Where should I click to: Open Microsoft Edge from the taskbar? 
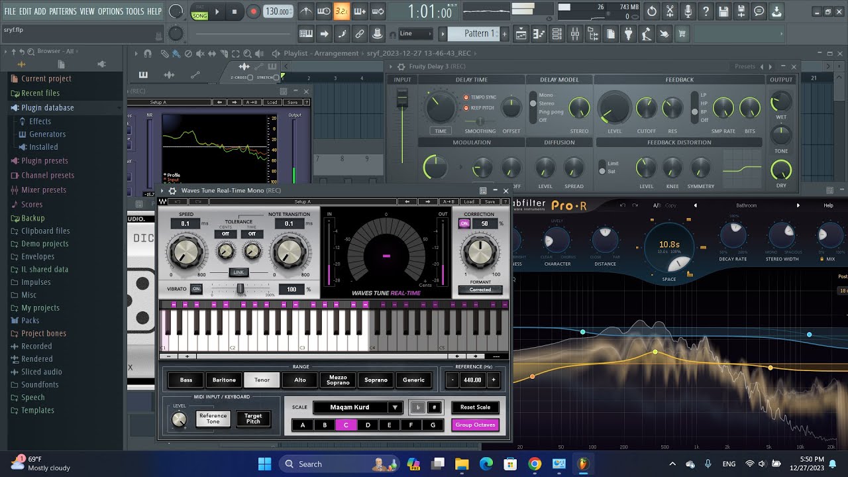click(486, 464)
